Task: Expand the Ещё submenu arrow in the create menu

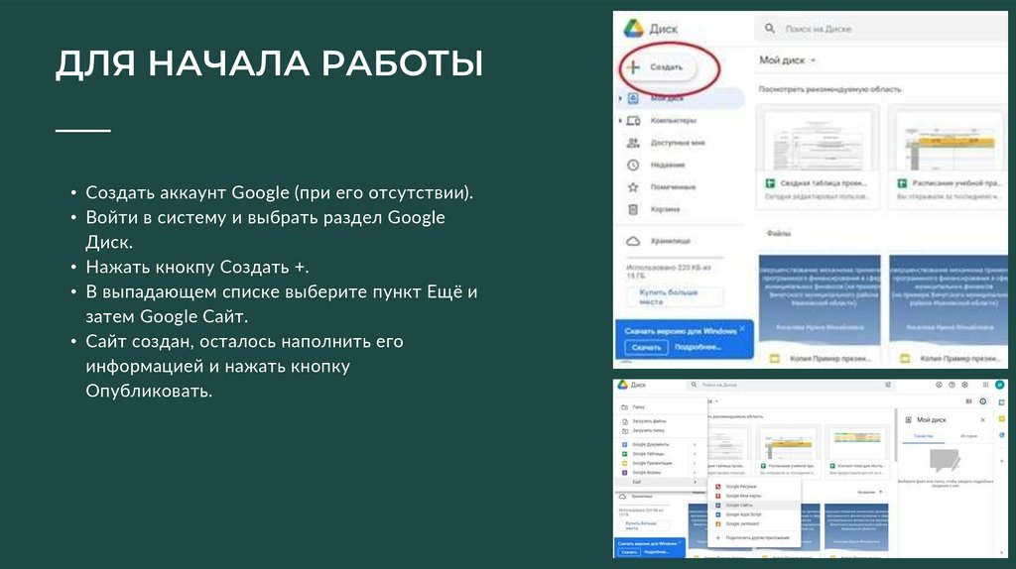Action: (695, 482)
